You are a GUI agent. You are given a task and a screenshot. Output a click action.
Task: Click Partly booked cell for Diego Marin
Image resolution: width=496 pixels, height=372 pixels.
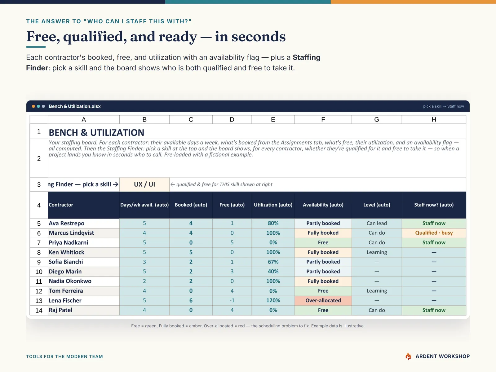point(323,272)
